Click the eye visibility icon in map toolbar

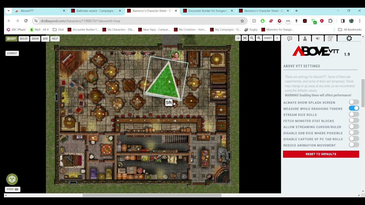[x=238, y=38]
